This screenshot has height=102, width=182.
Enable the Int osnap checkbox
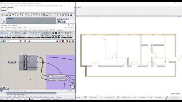(x=23, y=97)
